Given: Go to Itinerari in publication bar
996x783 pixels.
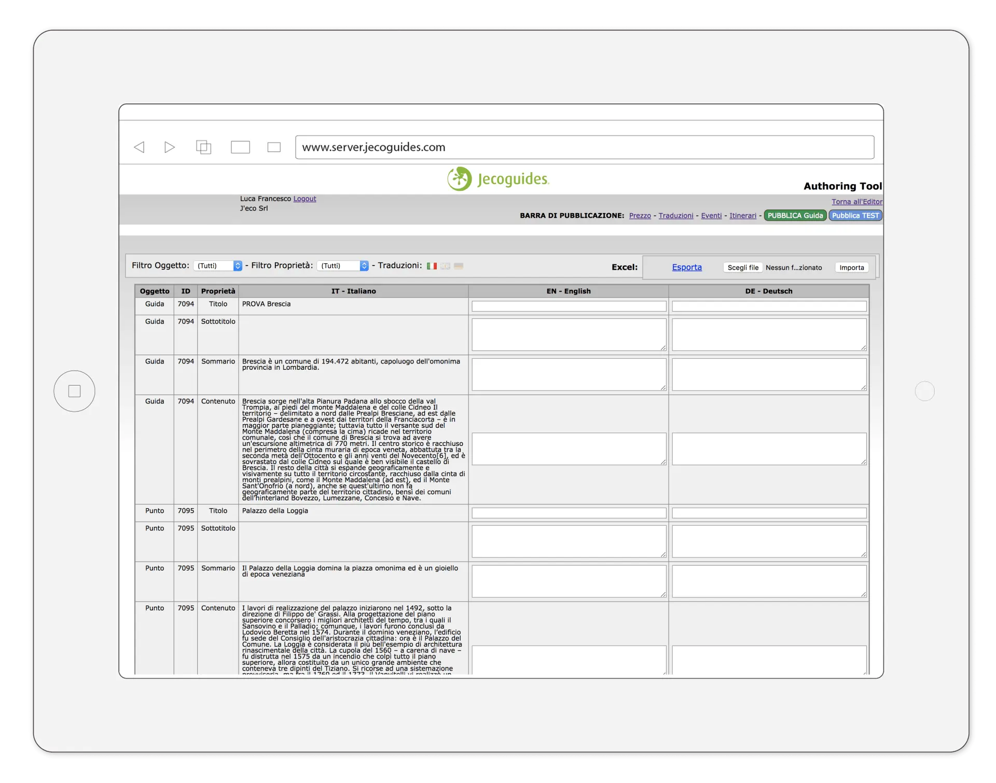Looking at the screenshot, I should click(x=742, y=216).
